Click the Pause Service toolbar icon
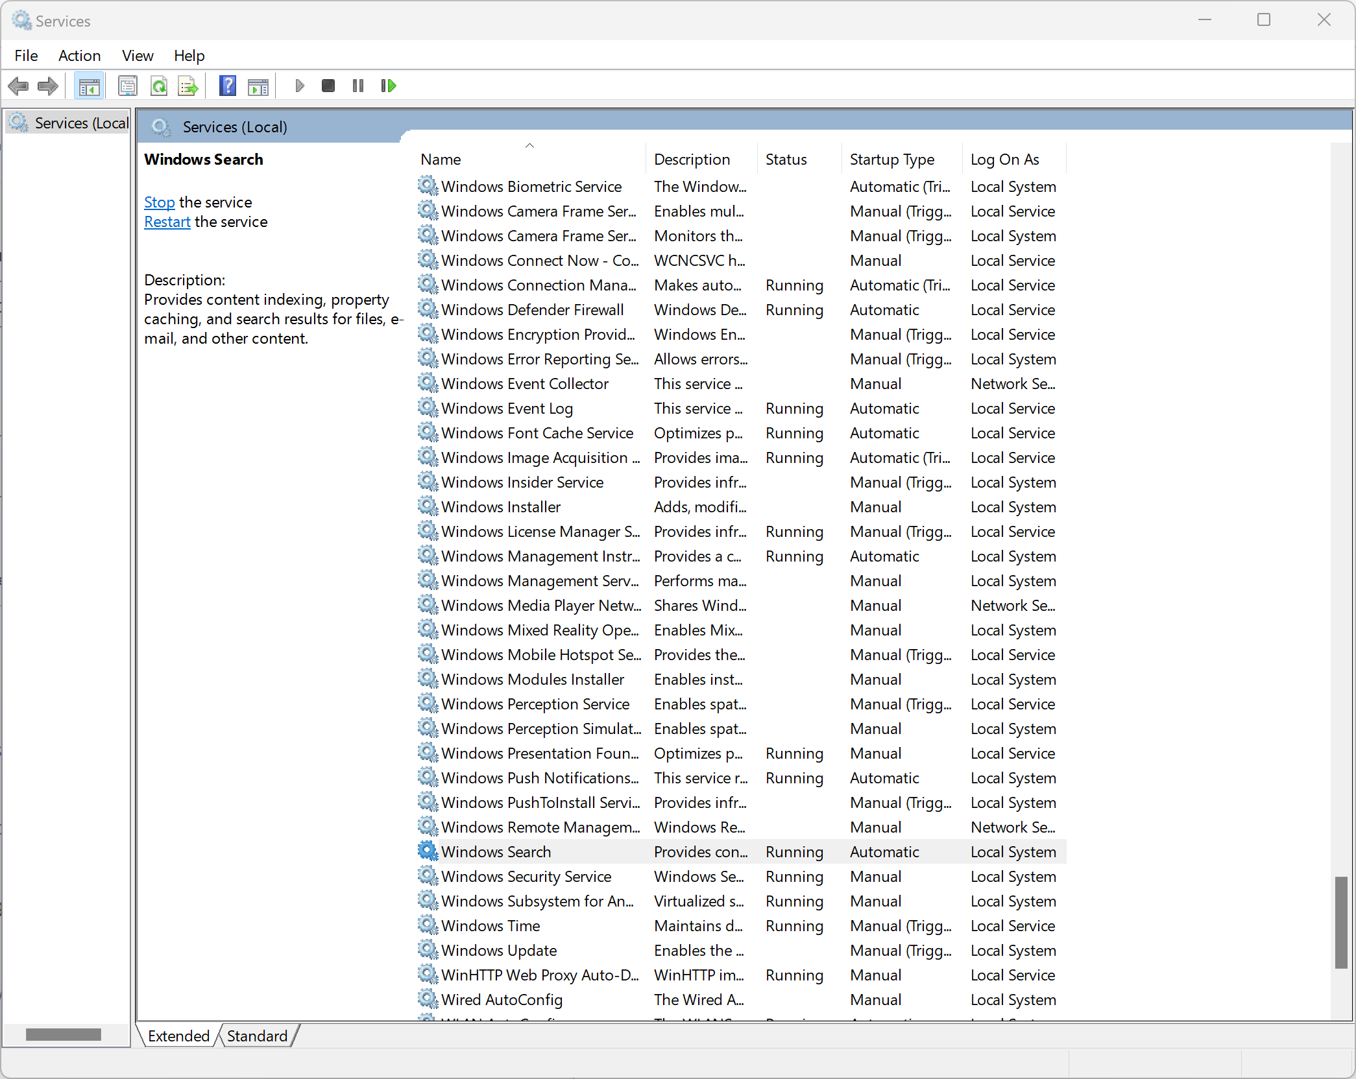This screenshot has height=1079, width=1356. point(357,86)
